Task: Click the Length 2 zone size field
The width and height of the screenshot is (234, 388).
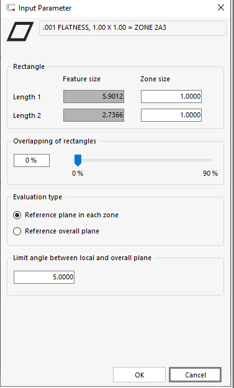Action: coord(171,115)
